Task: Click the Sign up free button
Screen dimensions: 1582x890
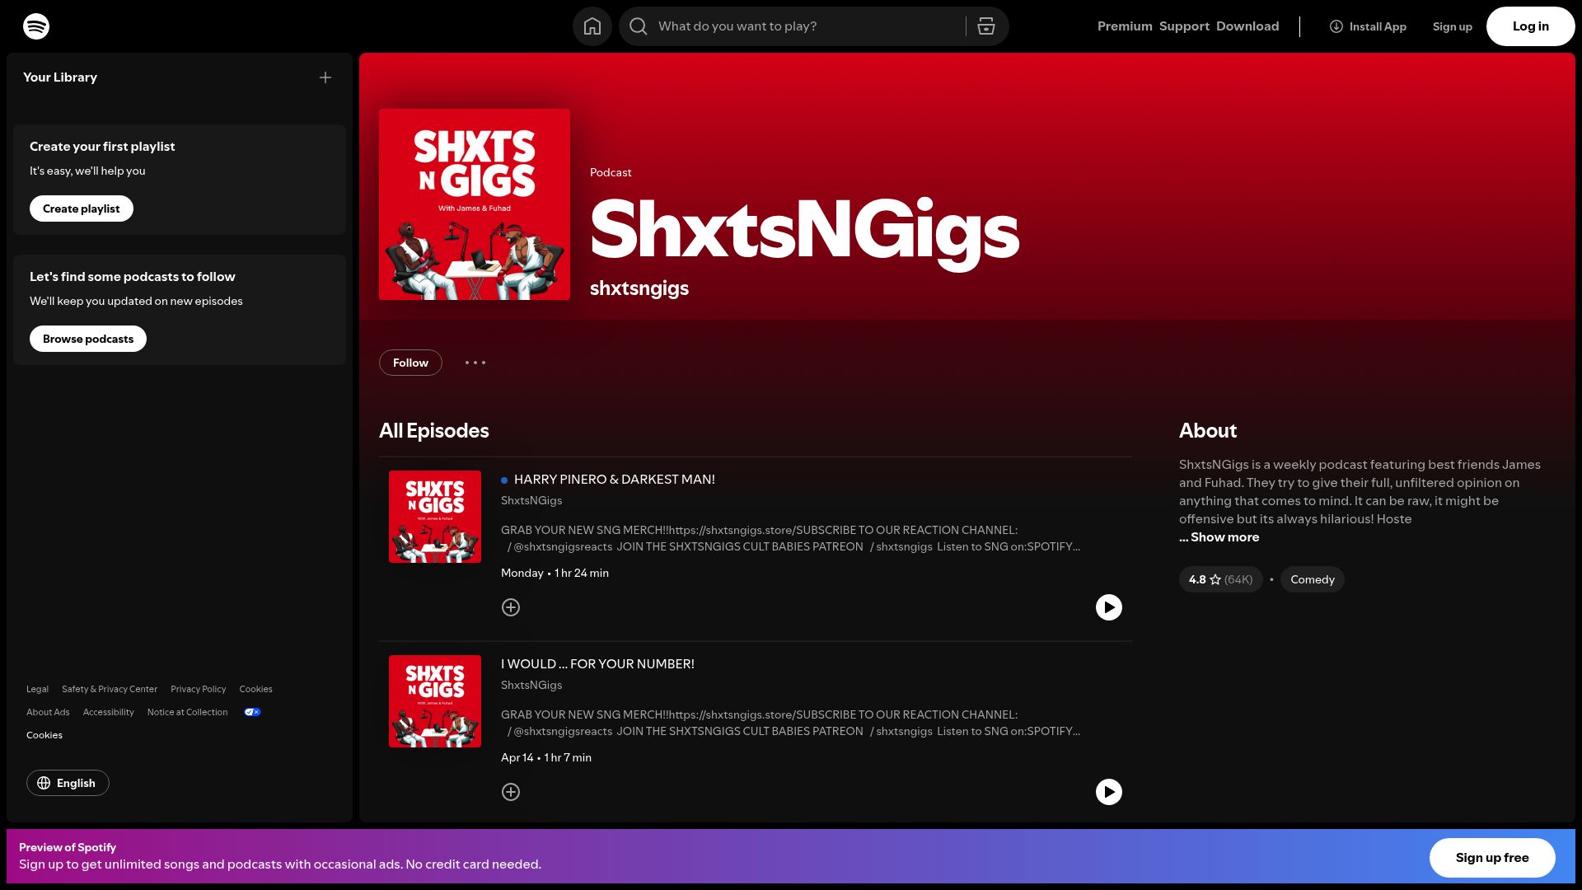Action: point(1492,858)
